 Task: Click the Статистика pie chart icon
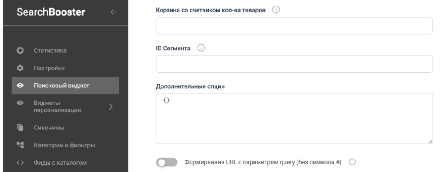pos(20,50)
